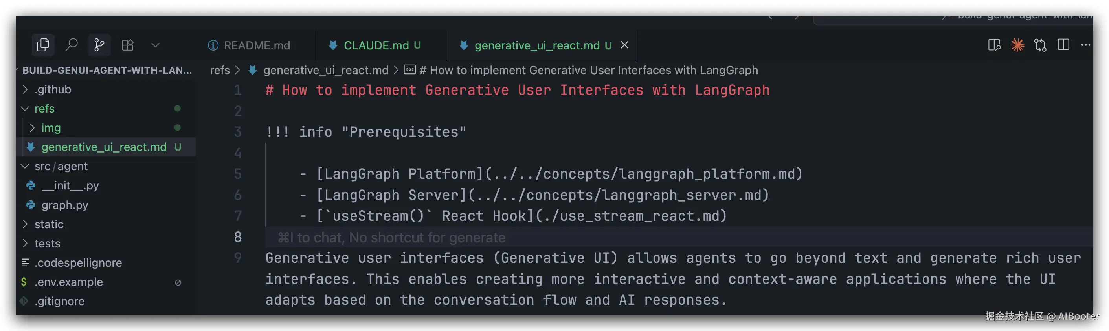Screen dimensions: 1109x331
Task: Open the Search panel icon
Action: click(72, 45)
